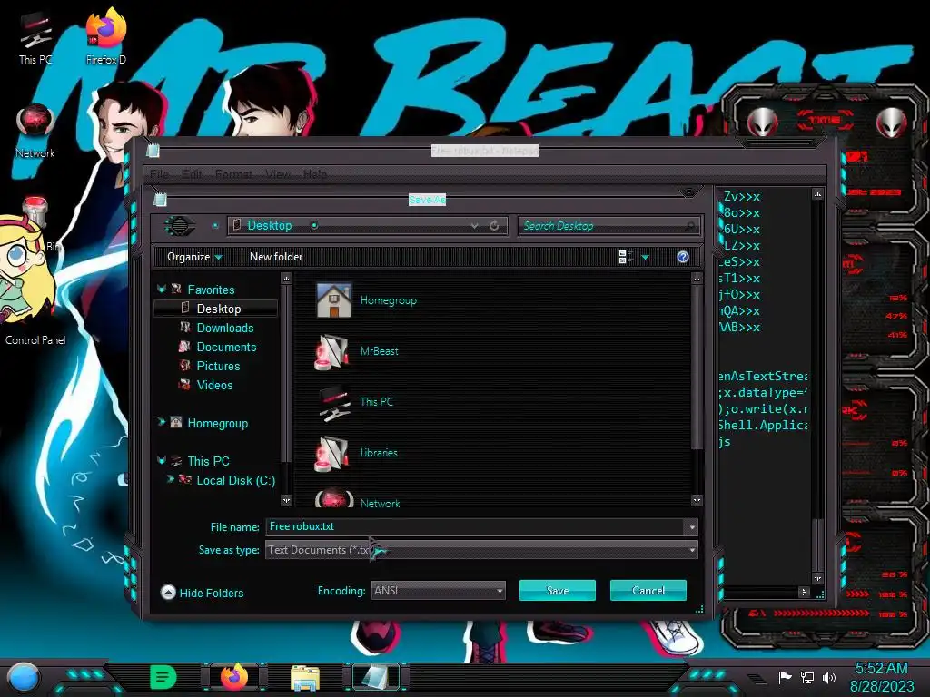Viewport: 930px width, 697px height.
Task: Open Notepad's Help menu
Action: click(315, 174)
